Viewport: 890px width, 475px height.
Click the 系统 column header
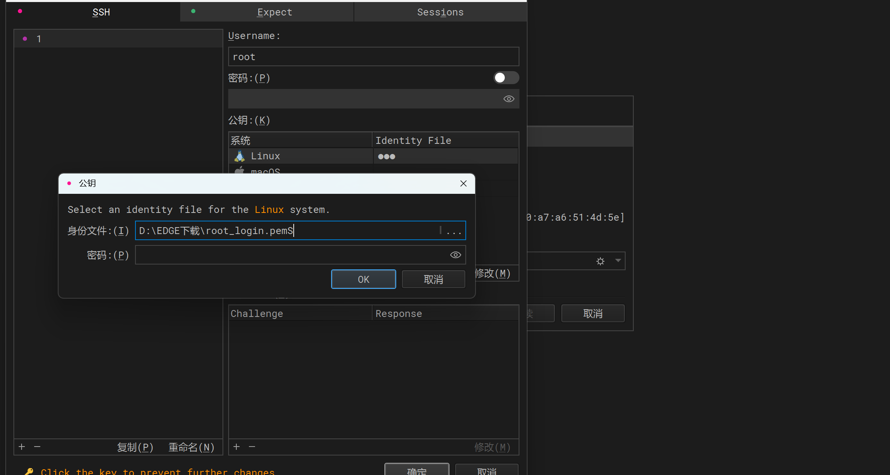pyautogui.click(x=301, y=141)
